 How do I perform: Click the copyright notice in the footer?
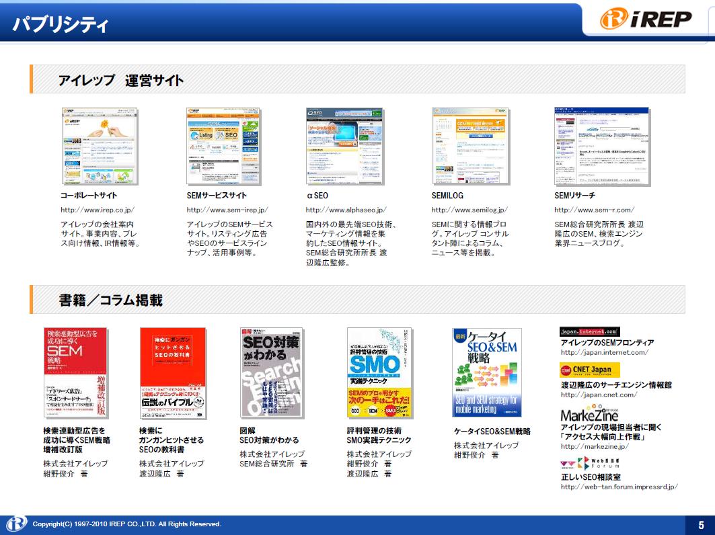[x=126, y=524]
